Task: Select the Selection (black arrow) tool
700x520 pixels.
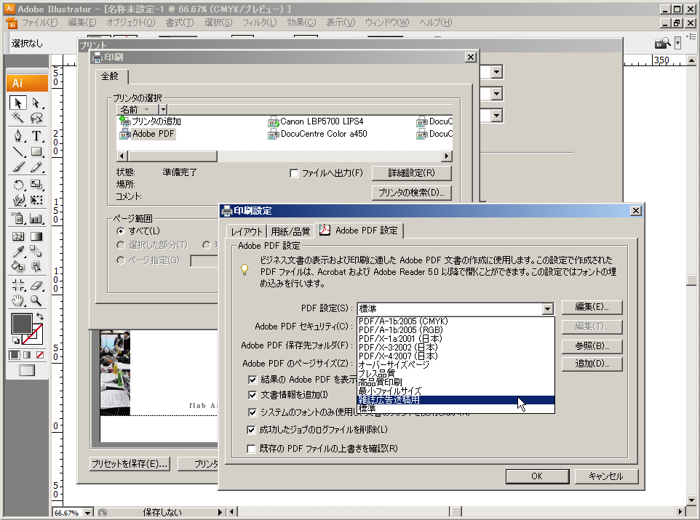Action: tap(18, 103)
